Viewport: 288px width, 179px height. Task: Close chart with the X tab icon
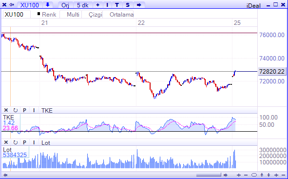pyautogui.click(x=4, y=5)
